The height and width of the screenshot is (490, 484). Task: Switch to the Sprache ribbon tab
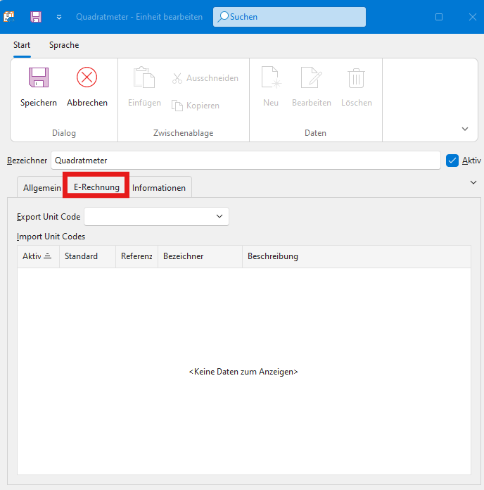pos(64,45)
